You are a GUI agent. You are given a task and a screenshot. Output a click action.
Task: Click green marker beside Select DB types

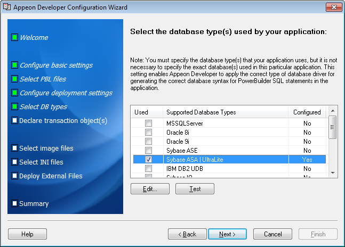point(15,106)
